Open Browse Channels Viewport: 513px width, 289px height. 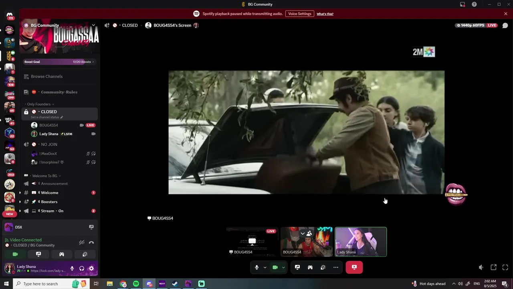coord(59,76)
